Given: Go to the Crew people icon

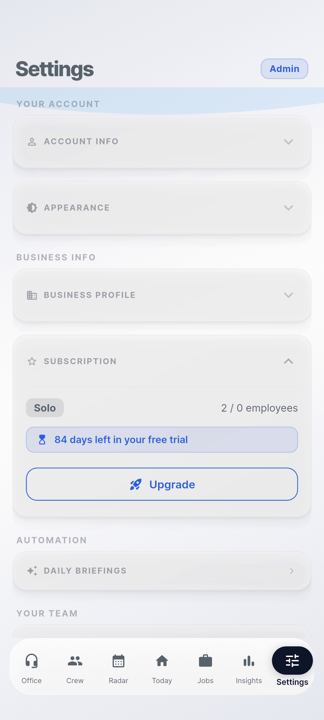Looking at the screenshot, I should pyautogui.click(x=75, y=661).
